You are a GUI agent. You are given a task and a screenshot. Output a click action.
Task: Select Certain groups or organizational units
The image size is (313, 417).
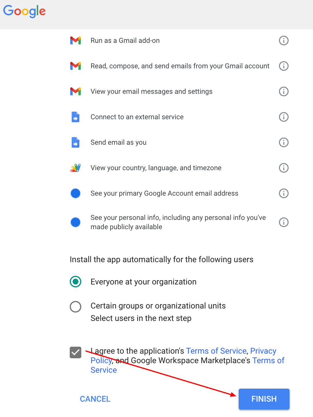76,307
